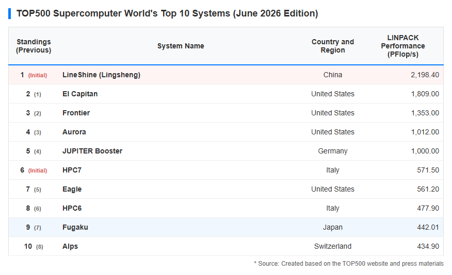Screen dimensions: 452x275
Task: Select the 'Alps' system name
Action: pyautogui.click(x=70, y=246)
